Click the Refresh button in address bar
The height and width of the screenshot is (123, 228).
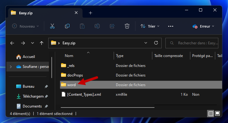(x=156, y=43)
